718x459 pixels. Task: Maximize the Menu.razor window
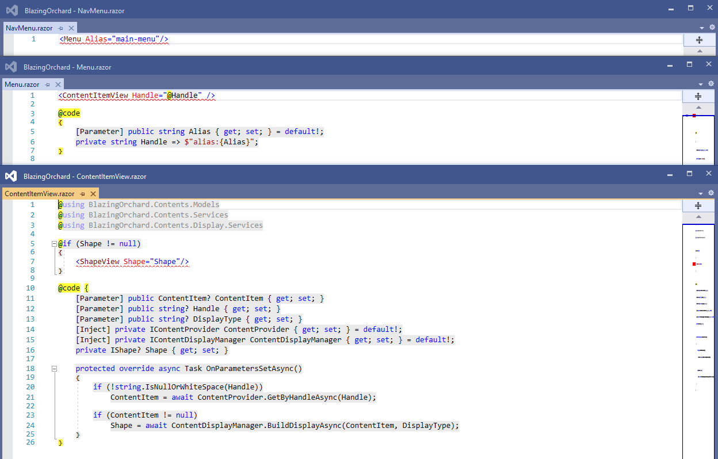691,64
